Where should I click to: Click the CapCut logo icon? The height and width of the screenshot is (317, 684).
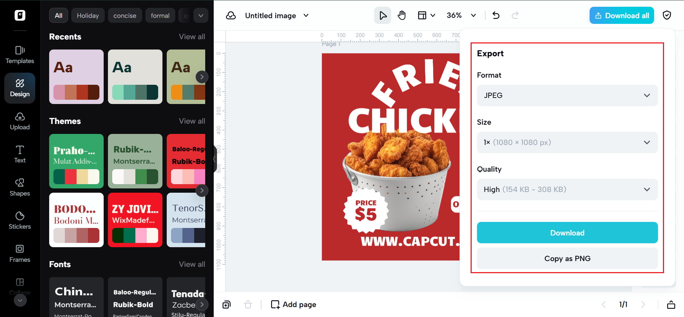tap(20, 15)
